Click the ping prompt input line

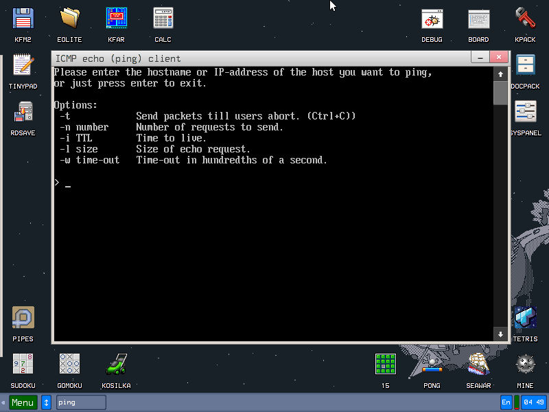273,183
